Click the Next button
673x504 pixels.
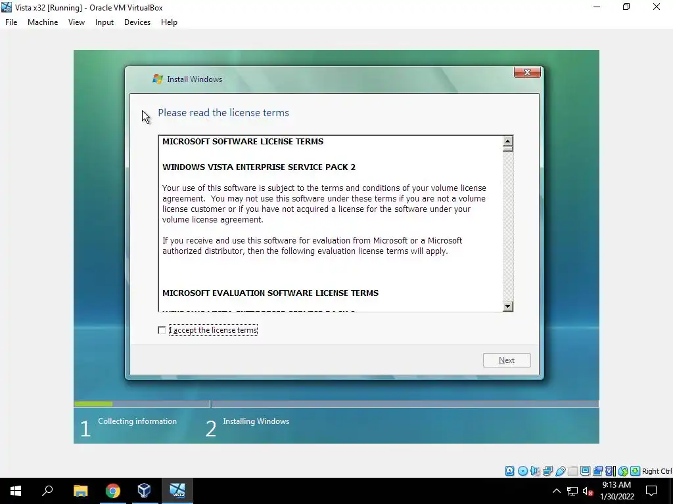(x=507, y=360)
